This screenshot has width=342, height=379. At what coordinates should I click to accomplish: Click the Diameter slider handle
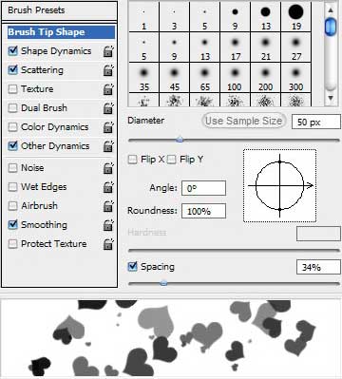[180, 140]
